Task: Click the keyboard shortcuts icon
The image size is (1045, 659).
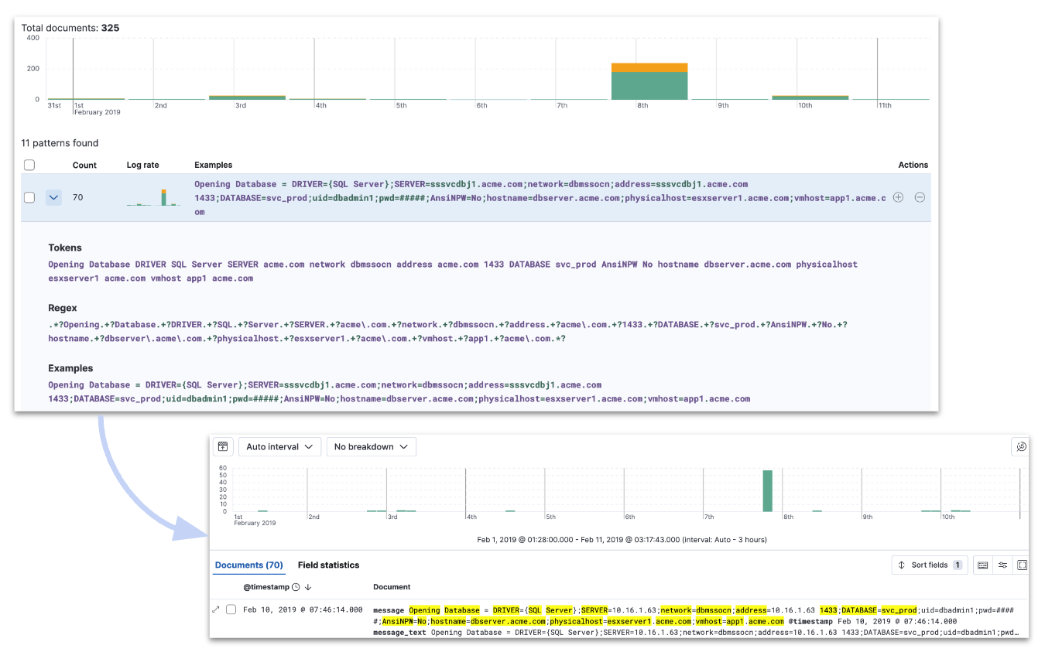Action: [982, 565]
